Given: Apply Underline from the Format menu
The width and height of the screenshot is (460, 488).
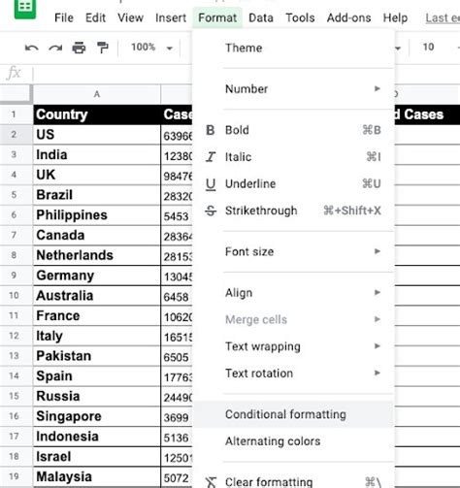Looking at the screenshot, I should [x=293, y=183].
